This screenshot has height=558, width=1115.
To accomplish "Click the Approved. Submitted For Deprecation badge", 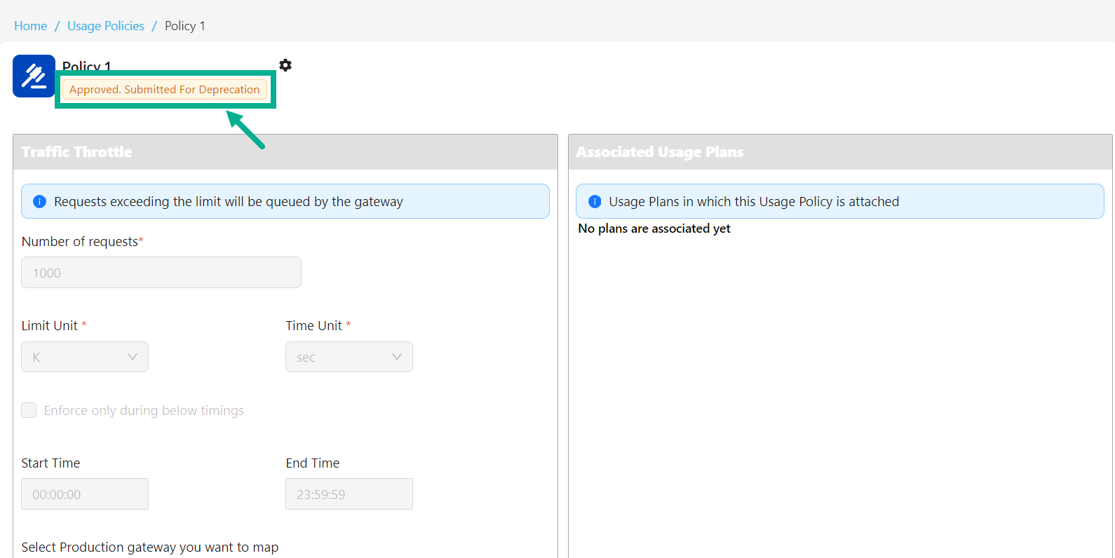I will [164, 90].
